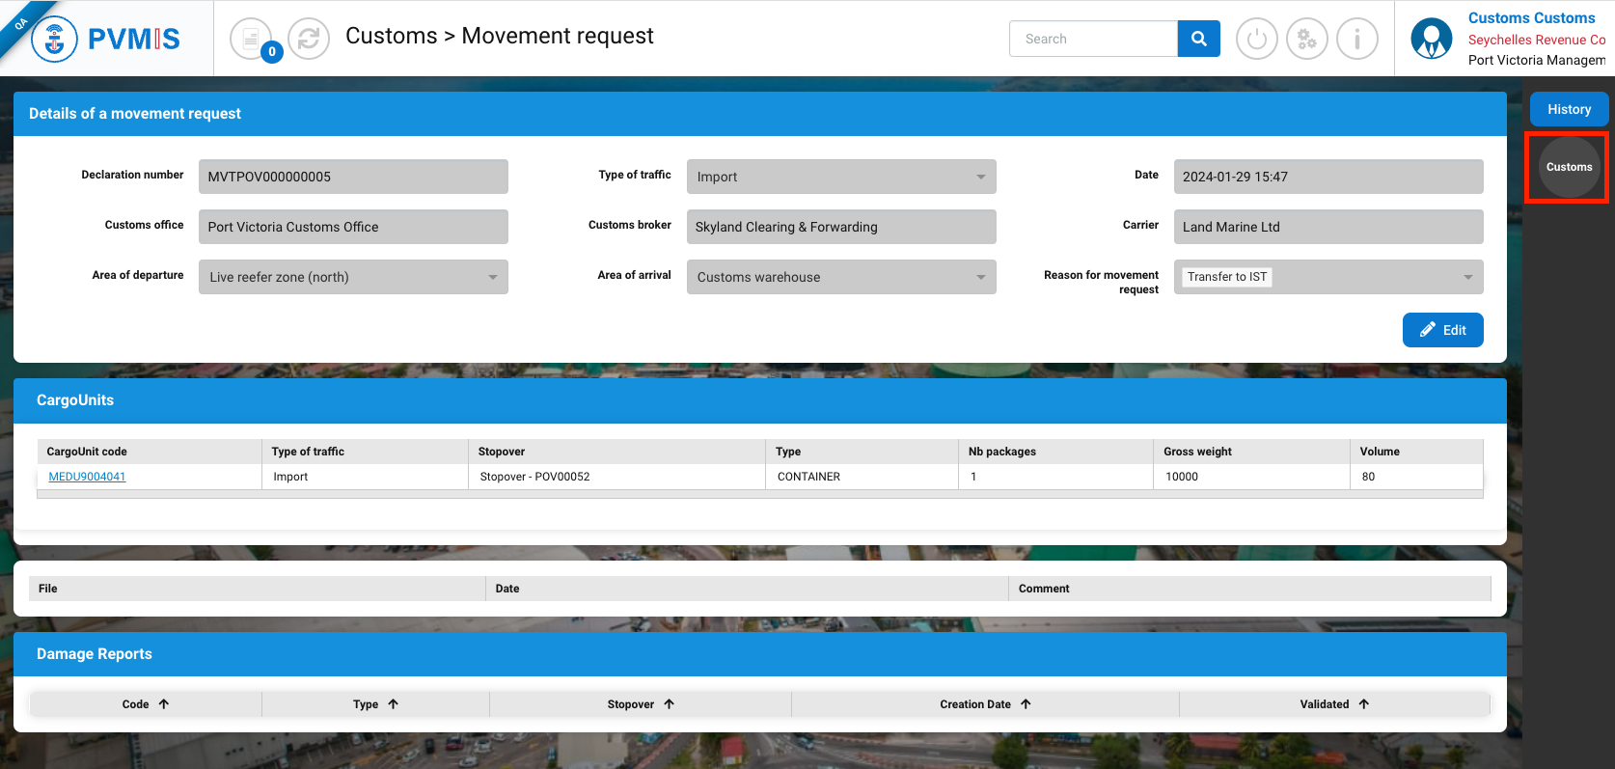This screenshot has height=769, width=1615.
Task: Open the Area of arrival dropdown
Action: click(x=840, y=277)
